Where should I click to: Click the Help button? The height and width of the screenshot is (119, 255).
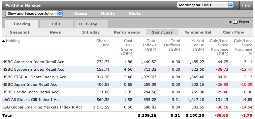(245, 5)
